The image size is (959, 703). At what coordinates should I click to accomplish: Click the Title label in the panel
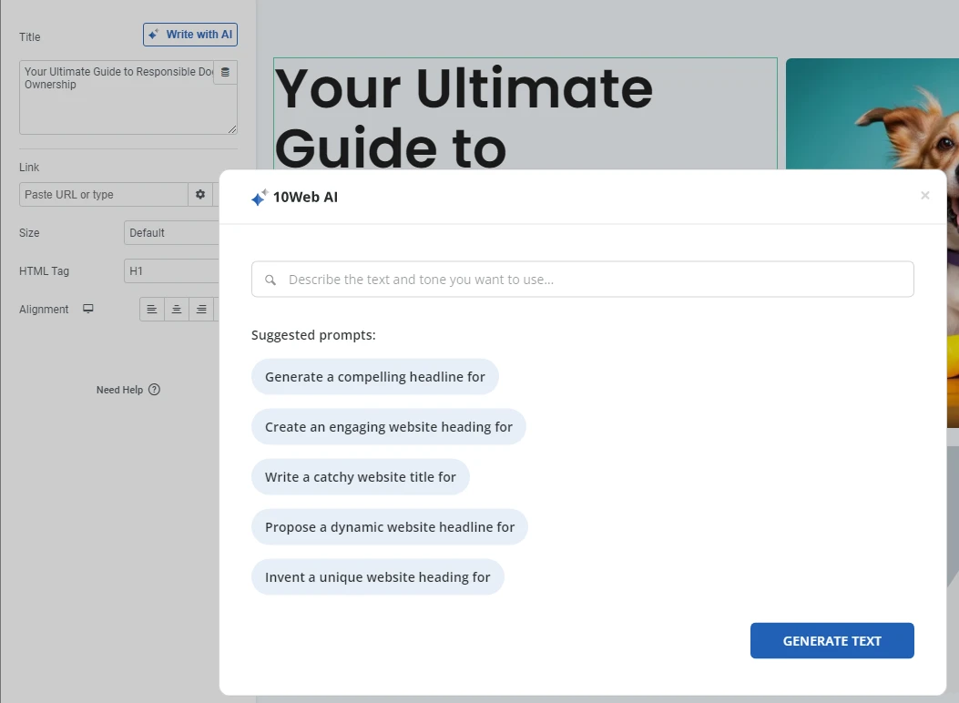[x=29, y=37]
